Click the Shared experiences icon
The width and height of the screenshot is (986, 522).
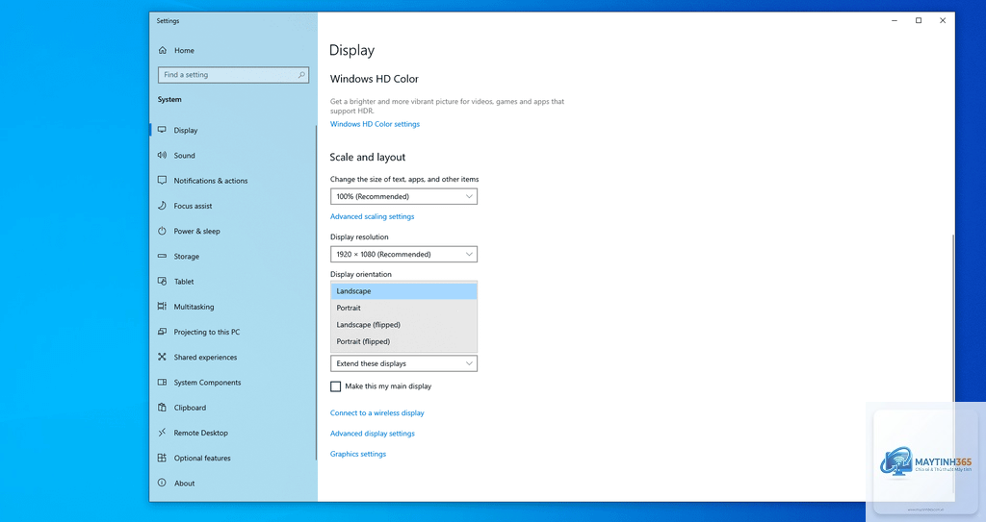tap(162, 357)
